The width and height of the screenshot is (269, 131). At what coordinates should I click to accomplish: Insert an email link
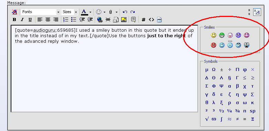(116, 20)
